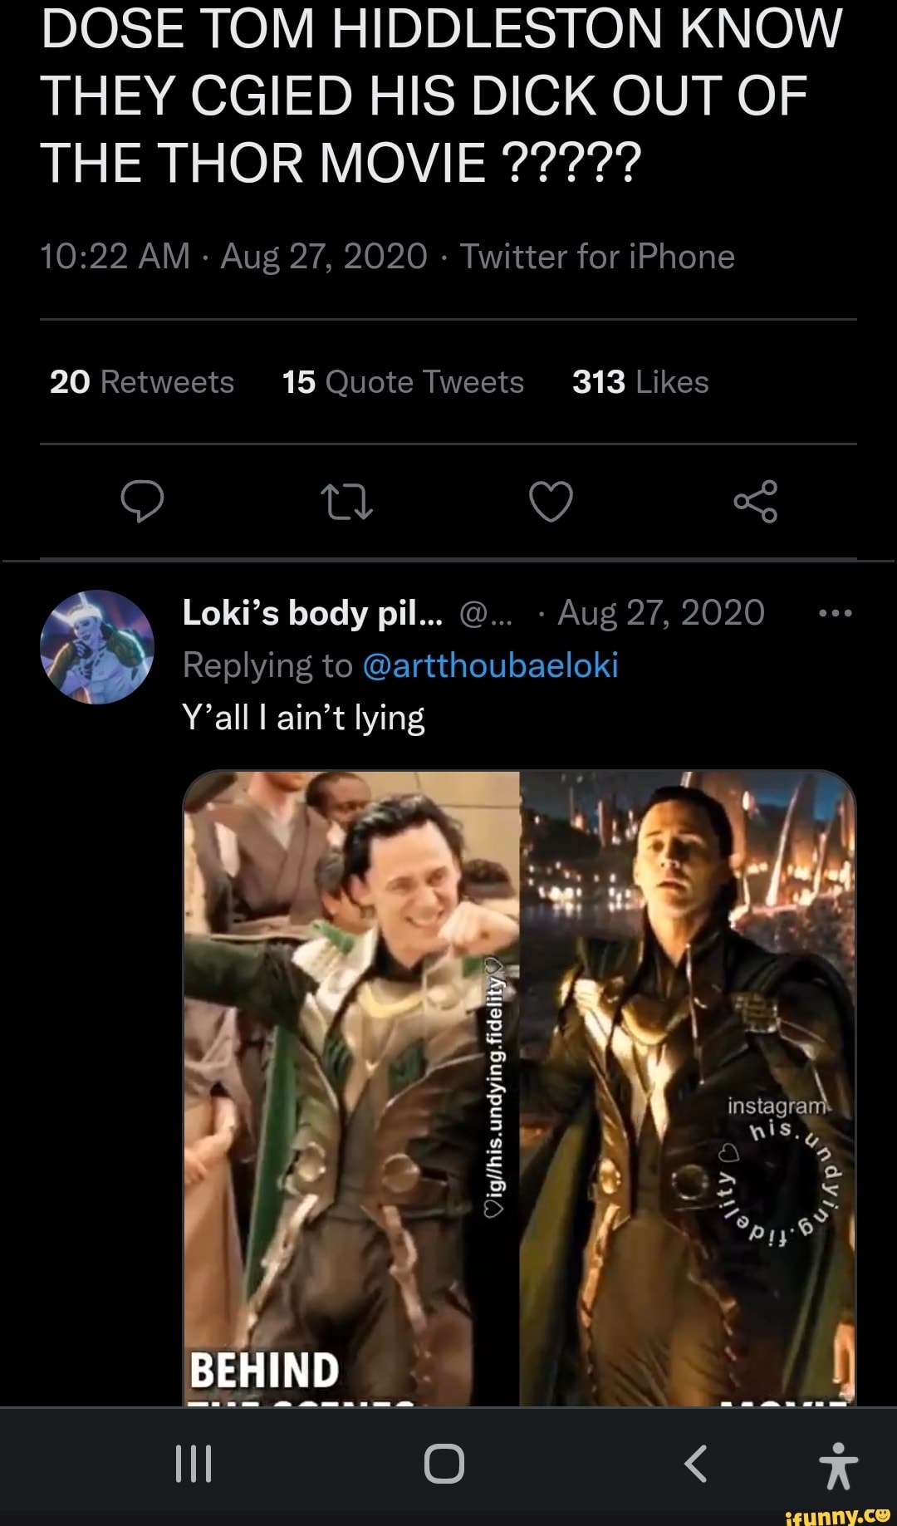Toggle retweet for this tweet
Screen dimensions: 897x1526
[346, 503]
